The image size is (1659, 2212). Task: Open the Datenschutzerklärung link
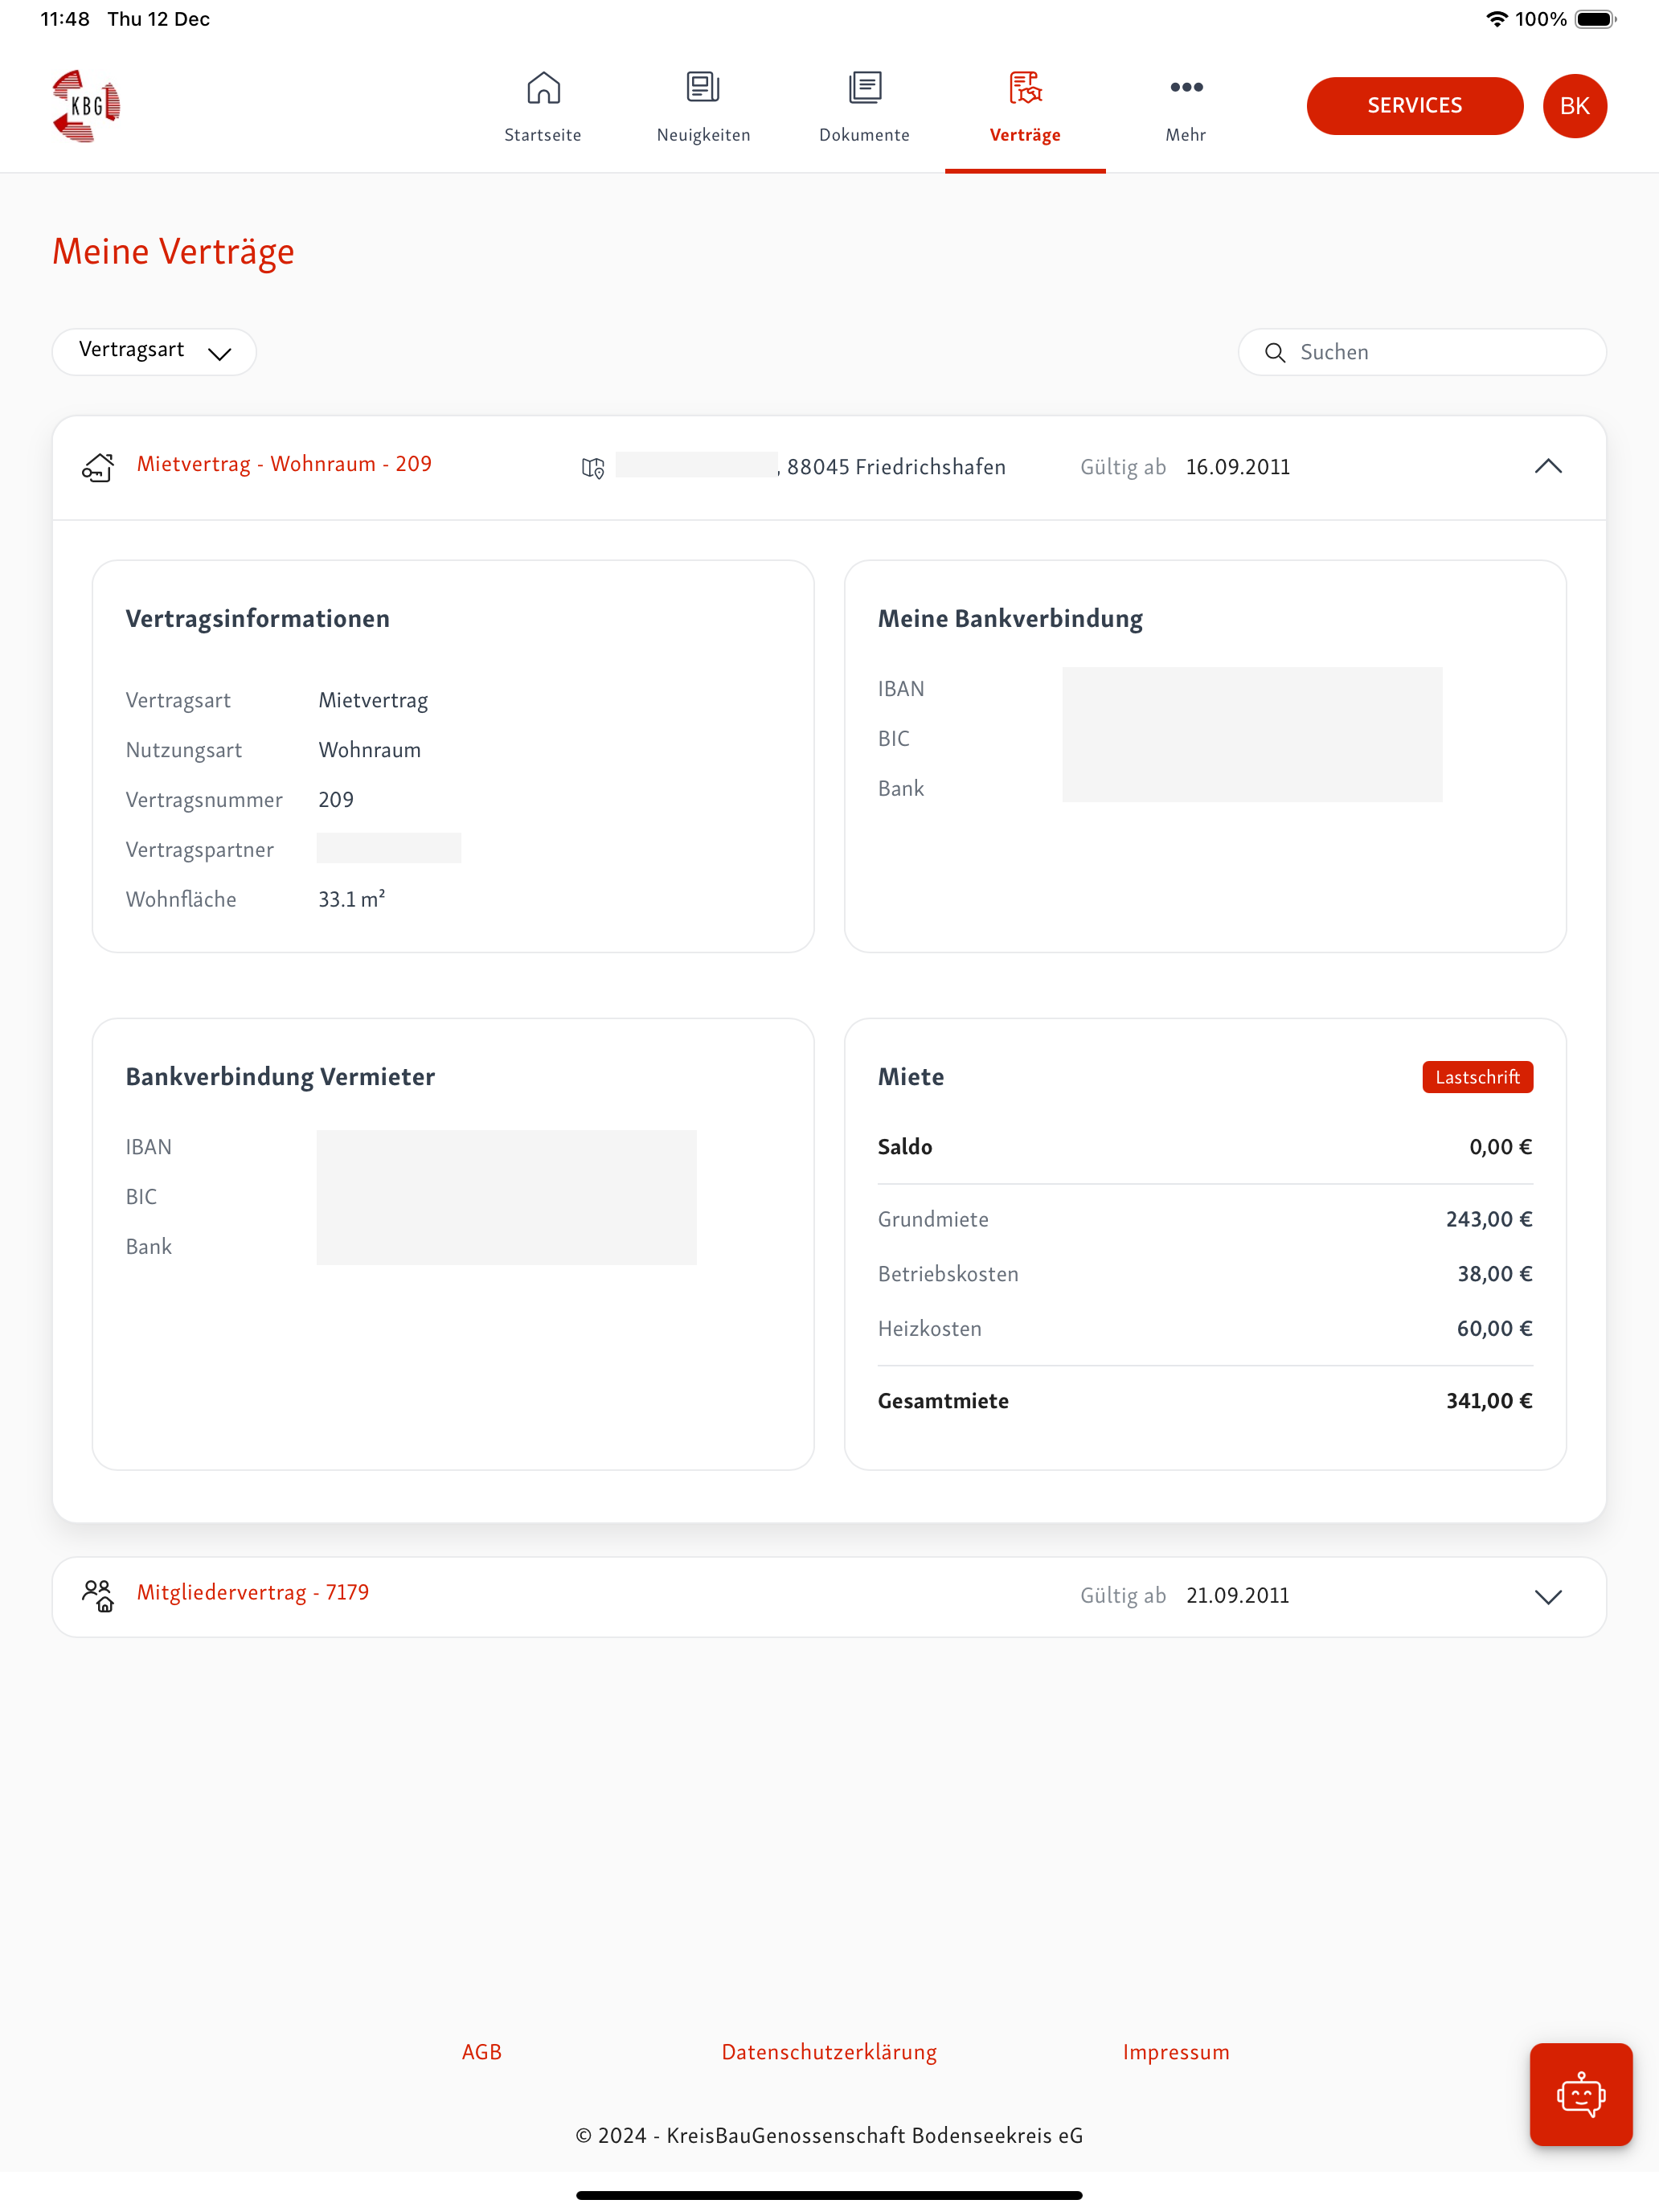click(x=829, y=2052)
